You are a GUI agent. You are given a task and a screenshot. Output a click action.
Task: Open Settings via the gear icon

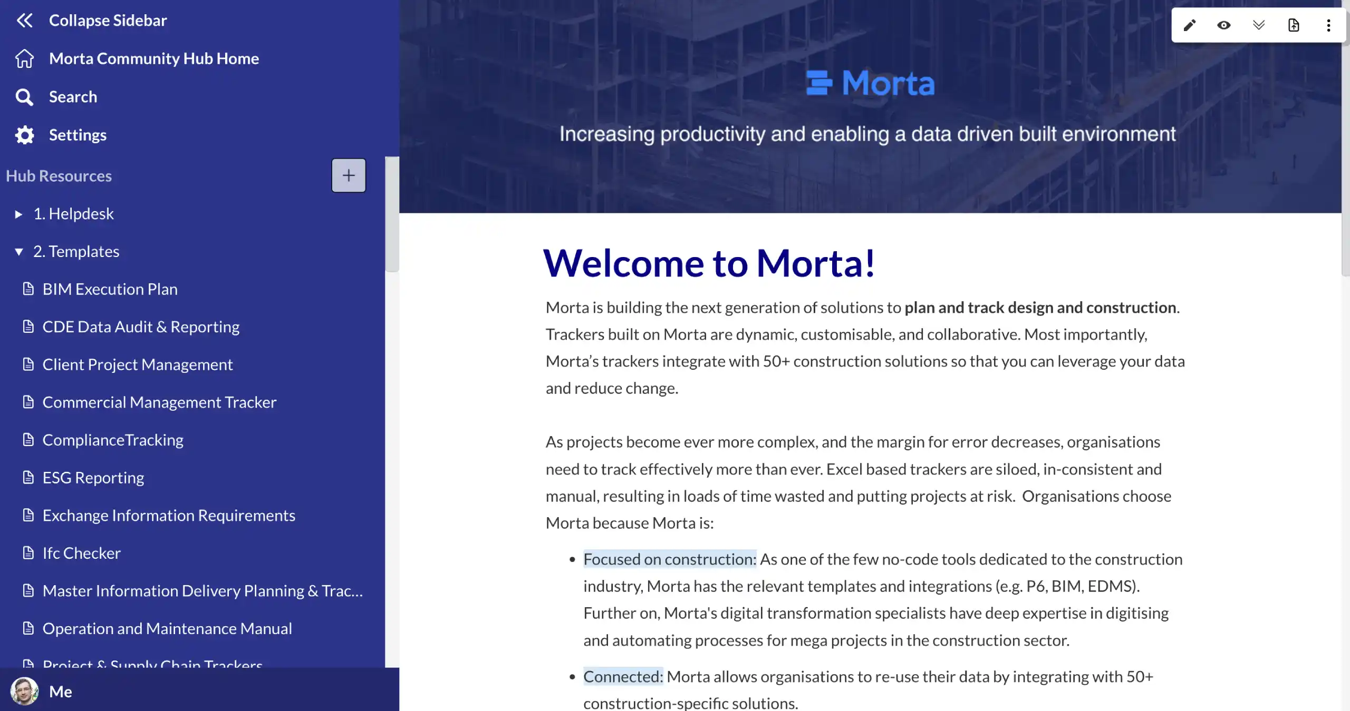(24, 135)
